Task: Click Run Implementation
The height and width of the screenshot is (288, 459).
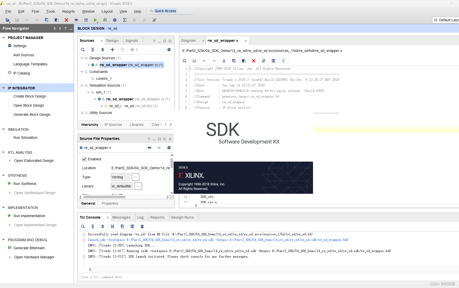Action: coord(29,216)
